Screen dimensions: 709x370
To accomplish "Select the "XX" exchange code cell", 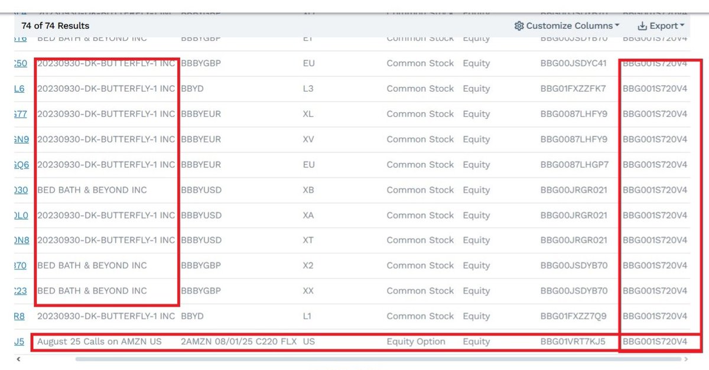I will (308, 291).
